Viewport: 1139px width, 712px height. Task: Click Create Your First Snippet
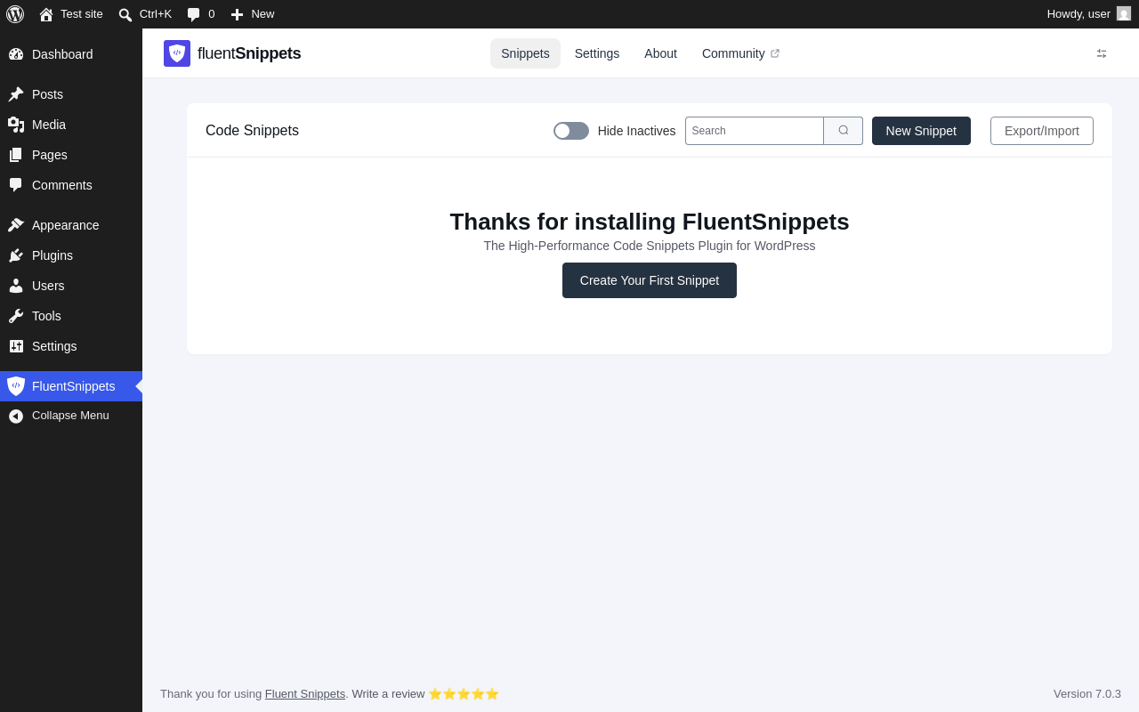pos(650,280)
